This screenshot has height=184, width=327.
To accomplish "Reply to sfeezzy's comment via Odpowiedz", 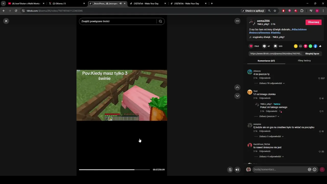I will (265, 78).
